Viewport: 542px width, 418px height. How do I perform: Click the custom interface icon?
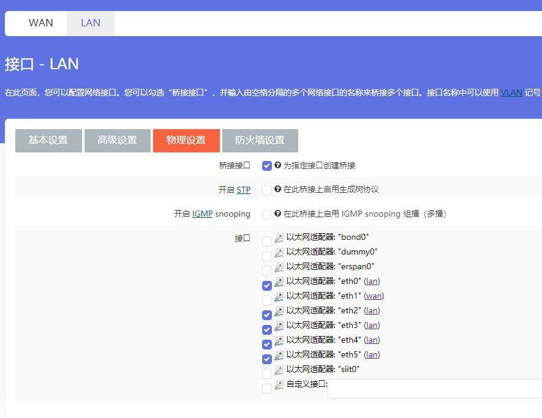tap(279, 384)
